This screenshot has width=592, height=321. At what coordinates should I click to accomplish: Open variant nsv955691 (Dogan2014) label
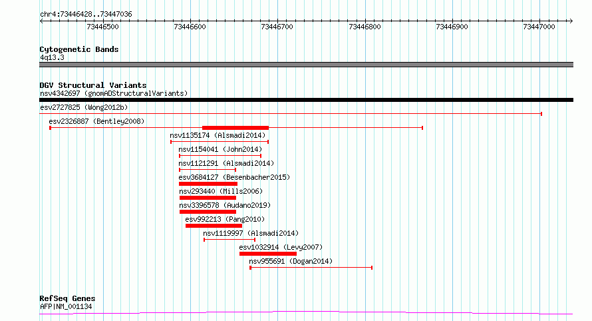[x=291, y=261]
